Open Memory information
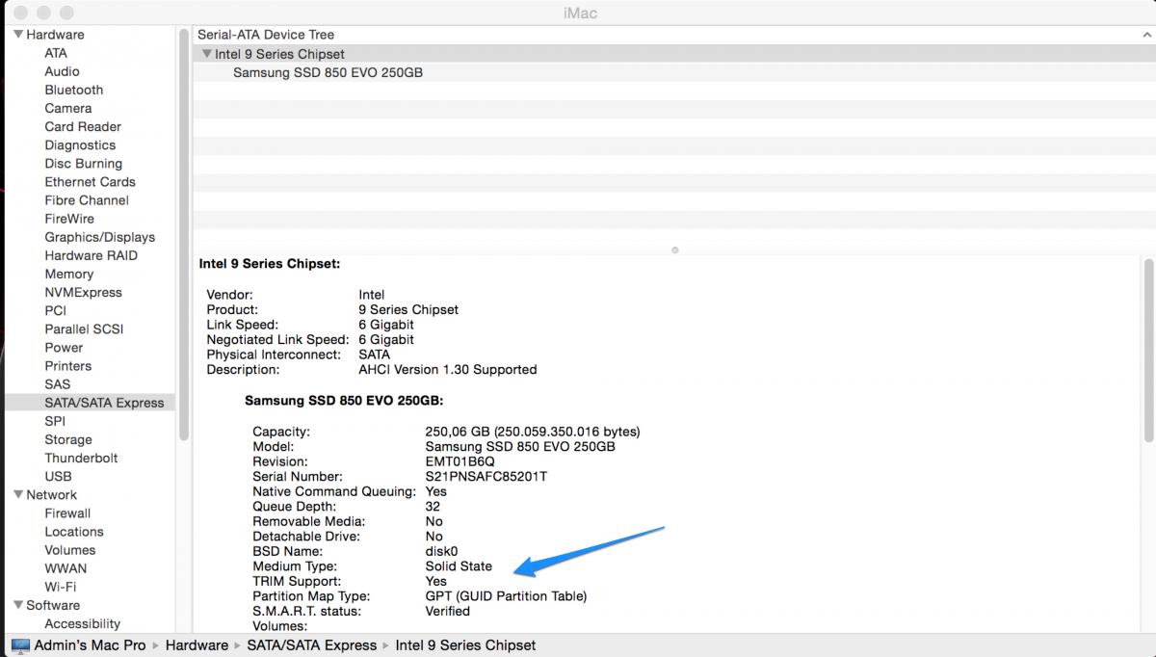Image resolution: width=1156 pixels, height=657 pixels. [x=68, y=274]
